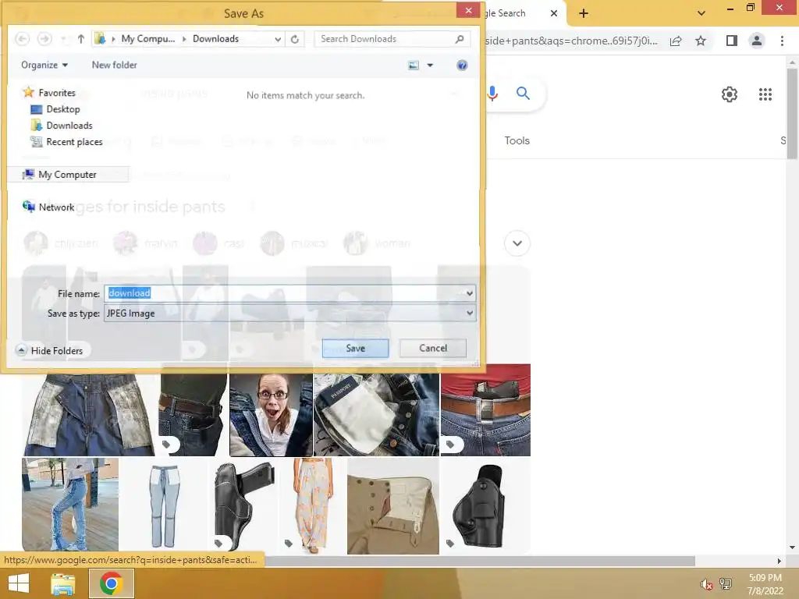Select My Computer in navigation pane
The image size is (799, 599).
67,175
